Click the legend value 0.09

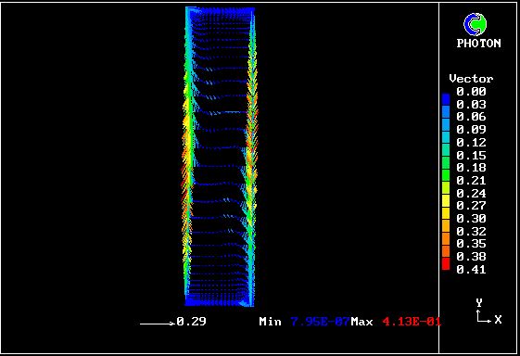471,130
